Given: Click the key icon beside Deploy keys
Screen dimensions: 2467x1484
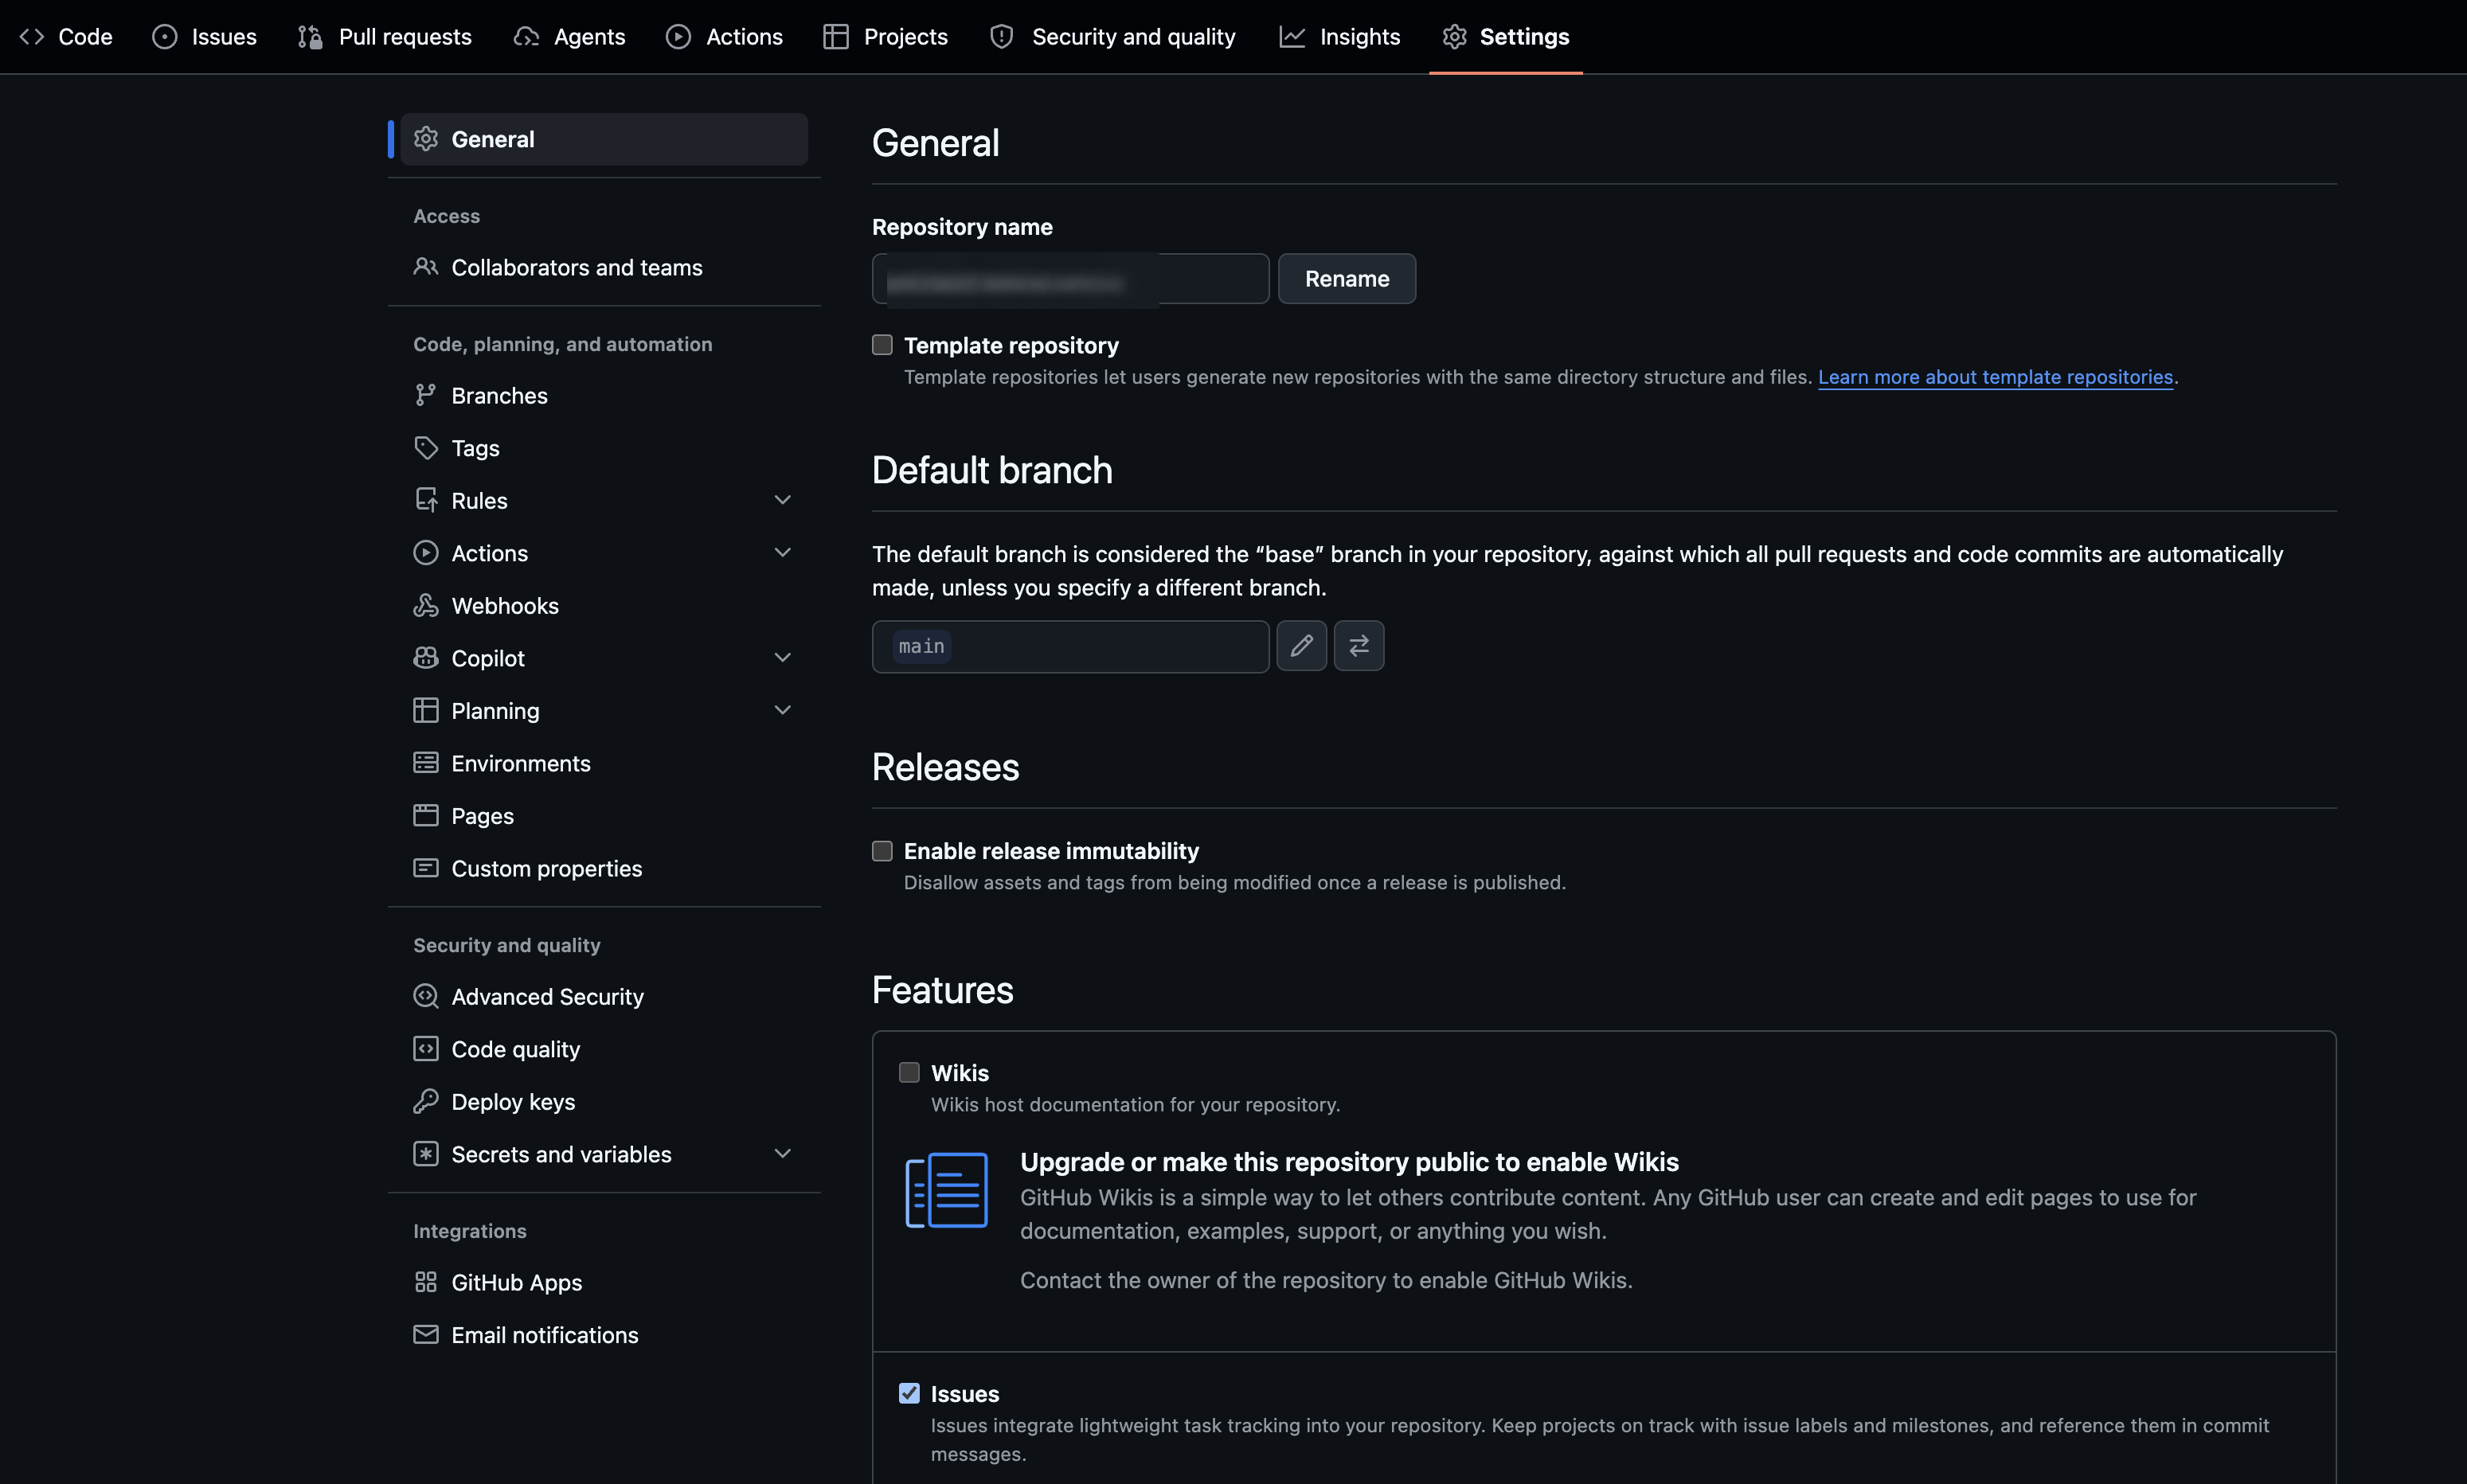Looking at the screenshot, I should point(426,1101).
